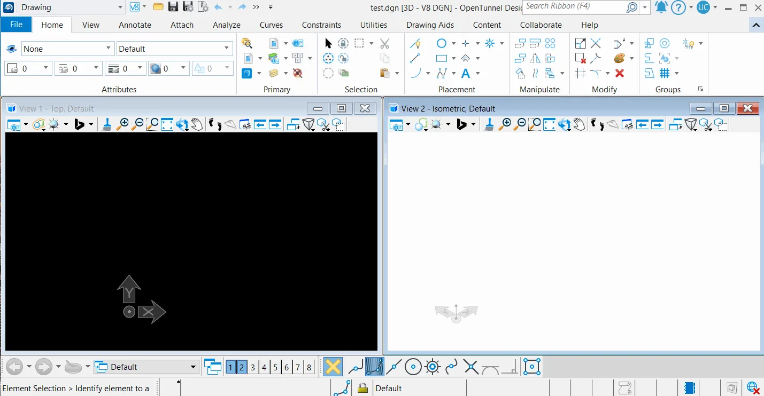Click the Place Fence tool icon

[359, 43]
